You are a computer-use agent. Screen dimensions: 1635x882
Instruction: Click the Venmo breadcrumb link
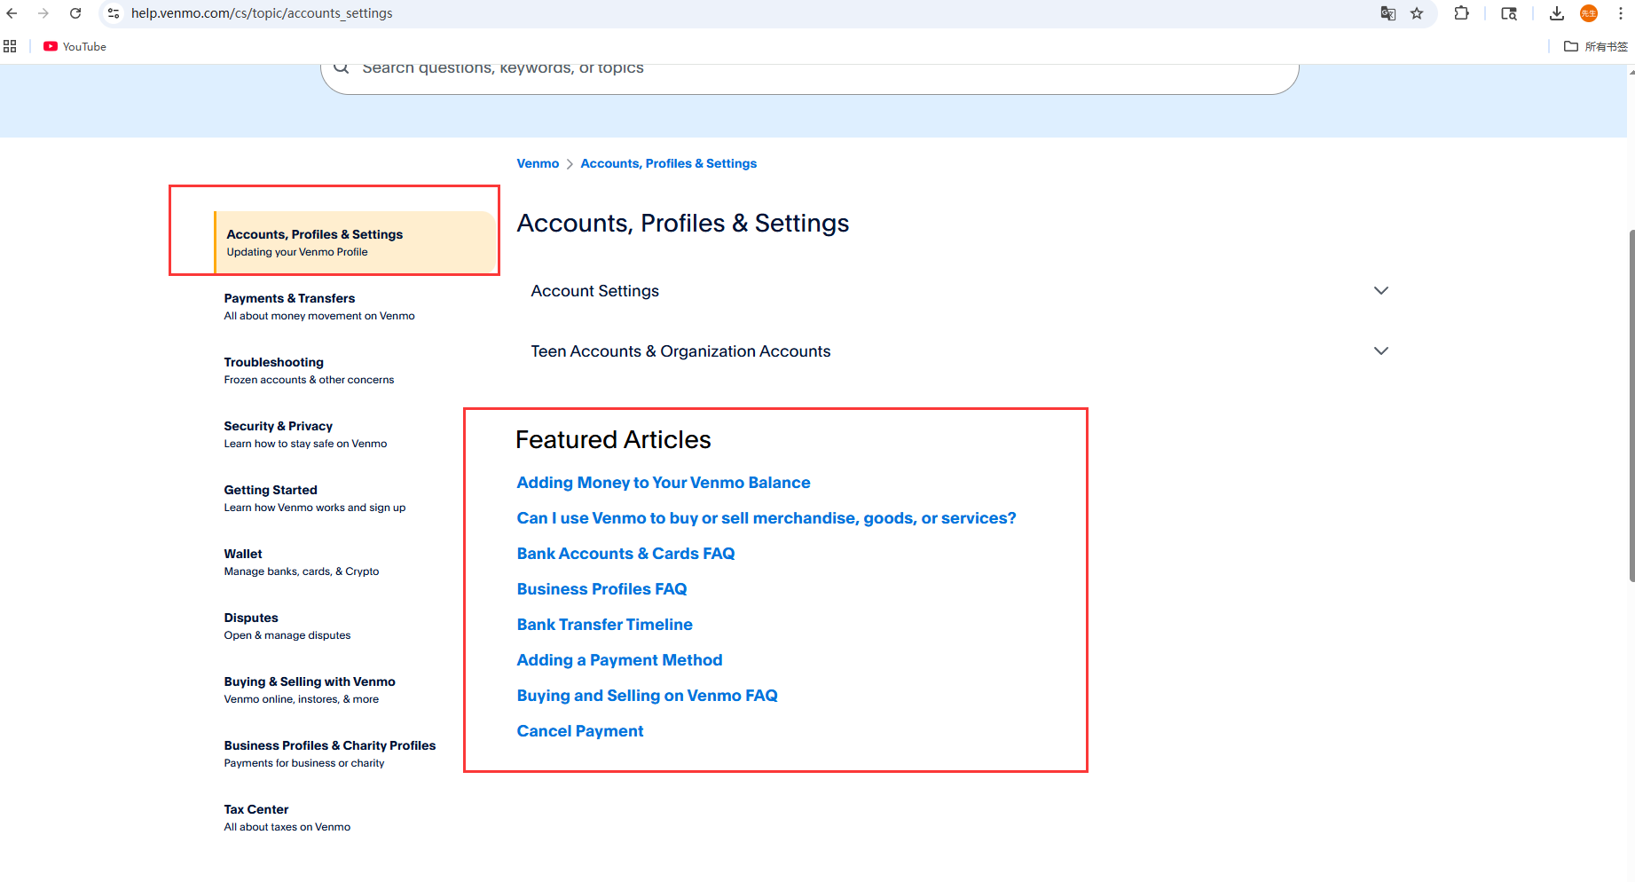coord(538,164)
